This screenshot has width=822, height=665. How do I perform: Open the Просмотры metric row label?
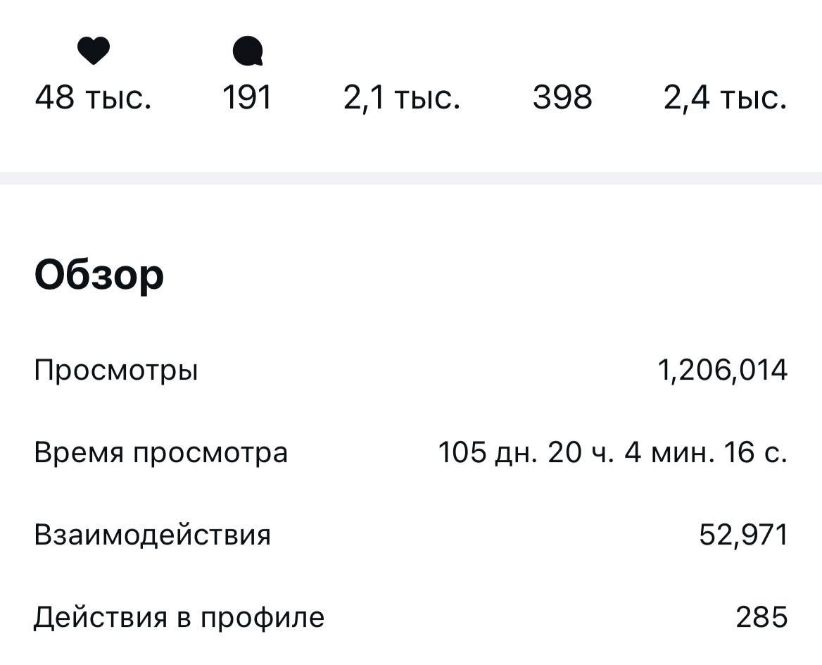point(116,370)
